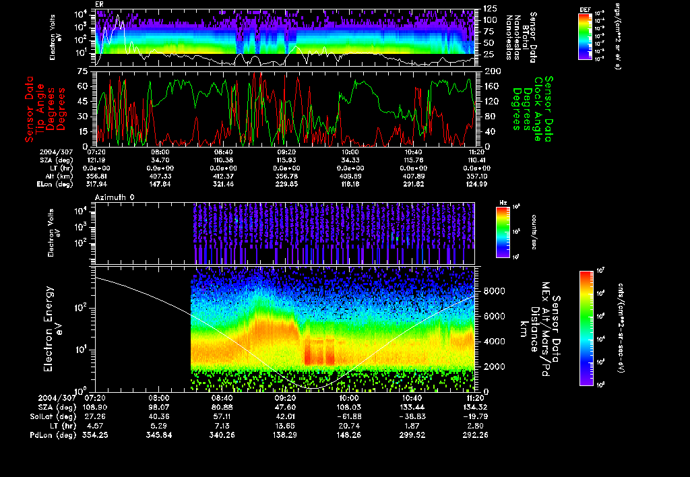Select ELon value 317.94
Screen dimensions: 690x477
point(96,184)
